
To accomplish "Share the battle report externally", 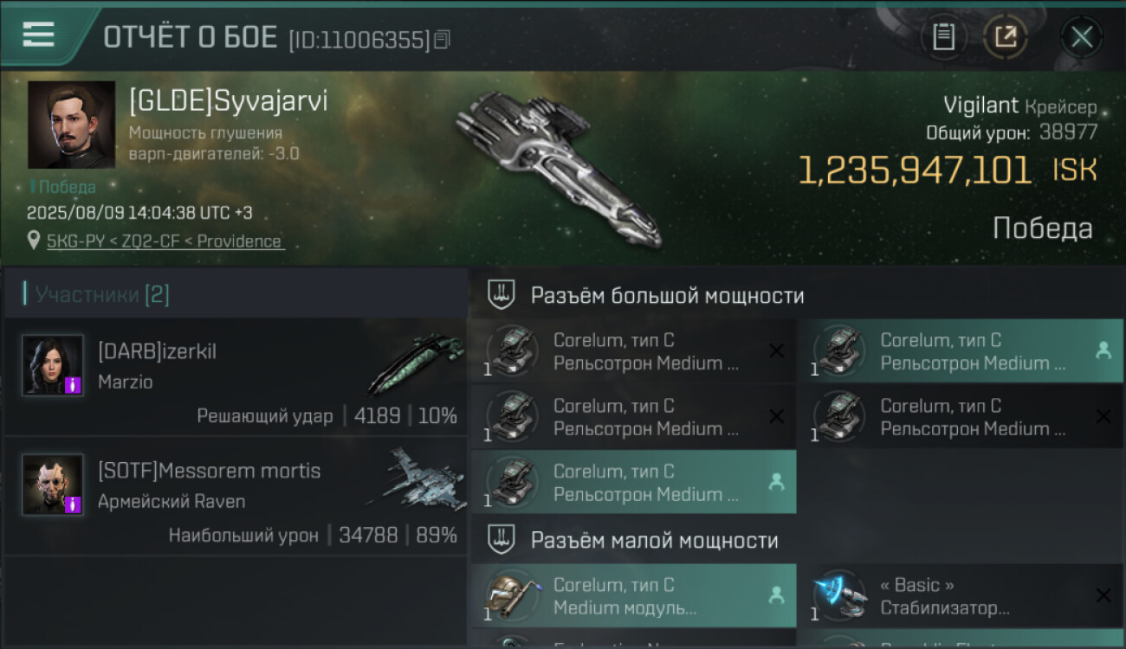I will click(x=1005, y=37).
